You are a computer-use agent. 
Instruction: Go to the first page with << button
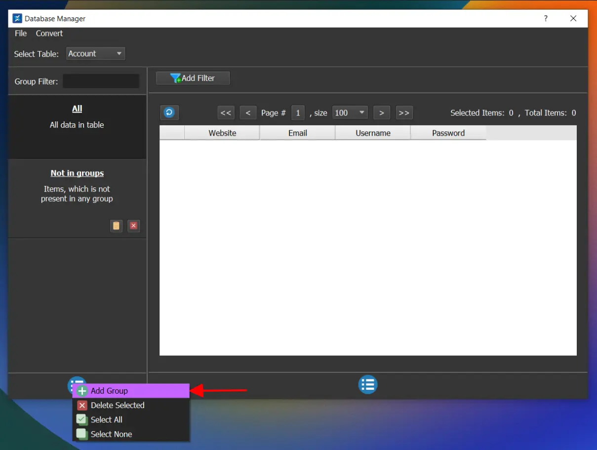coord(226,112)
